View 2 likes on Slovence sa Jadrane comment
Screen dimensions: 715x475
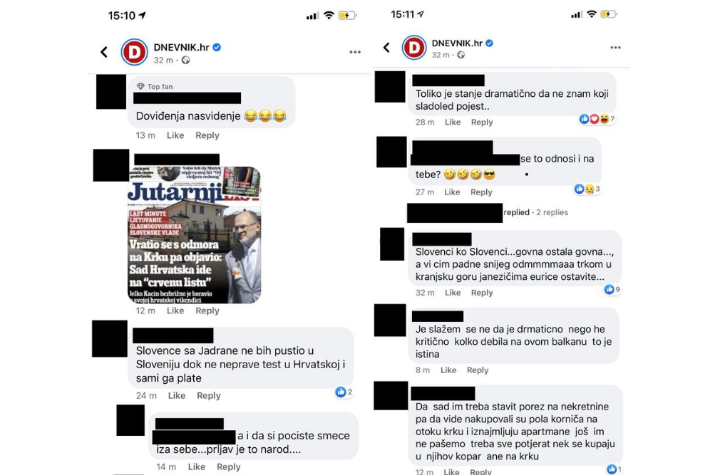[344, 392]
